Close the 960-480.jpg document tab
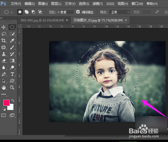This screenshot has width=168, height=142. 67,20
